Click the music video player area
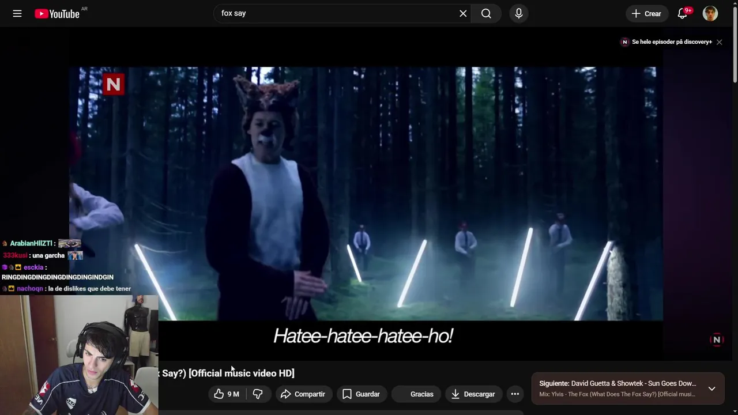The image size is (738, 415). pyautogui.click(x=366, y=194)
